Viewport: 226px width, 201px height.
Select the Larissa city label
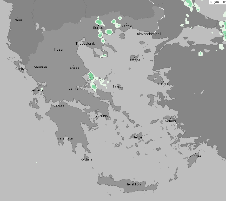click(x=74, y=68)
